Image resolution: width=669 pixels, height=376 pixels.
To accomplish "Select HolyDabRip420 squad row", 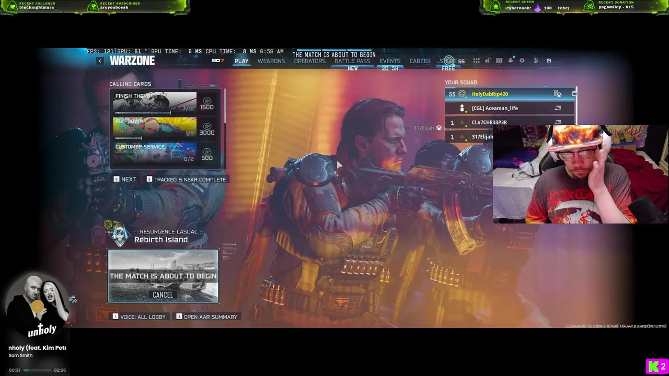I will (x=510, y=94).
